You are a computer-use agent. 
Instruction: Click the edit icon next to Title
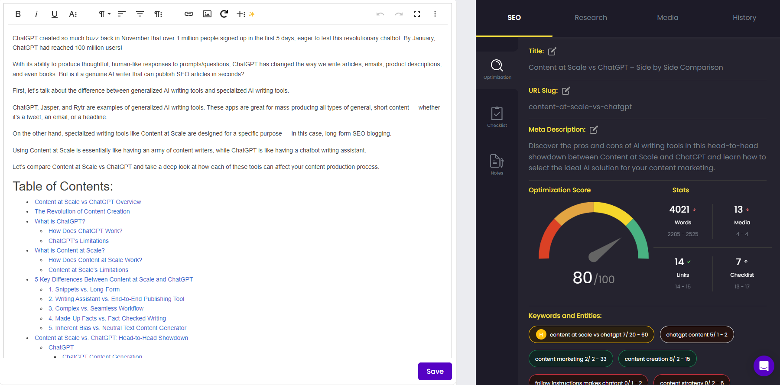(x=552, y=52)
